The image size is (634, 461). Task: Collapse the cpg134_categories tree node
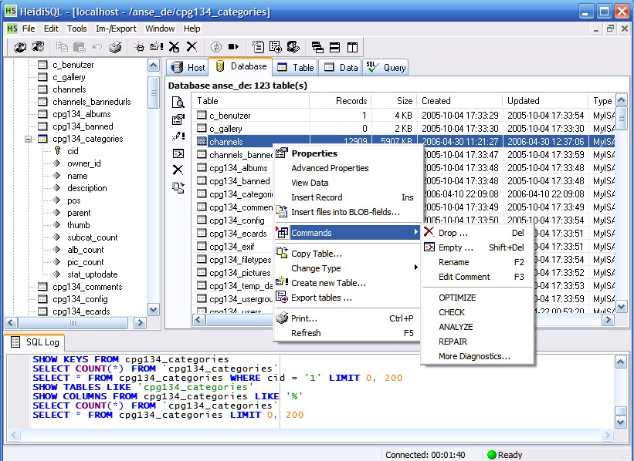tap(29, 139)
